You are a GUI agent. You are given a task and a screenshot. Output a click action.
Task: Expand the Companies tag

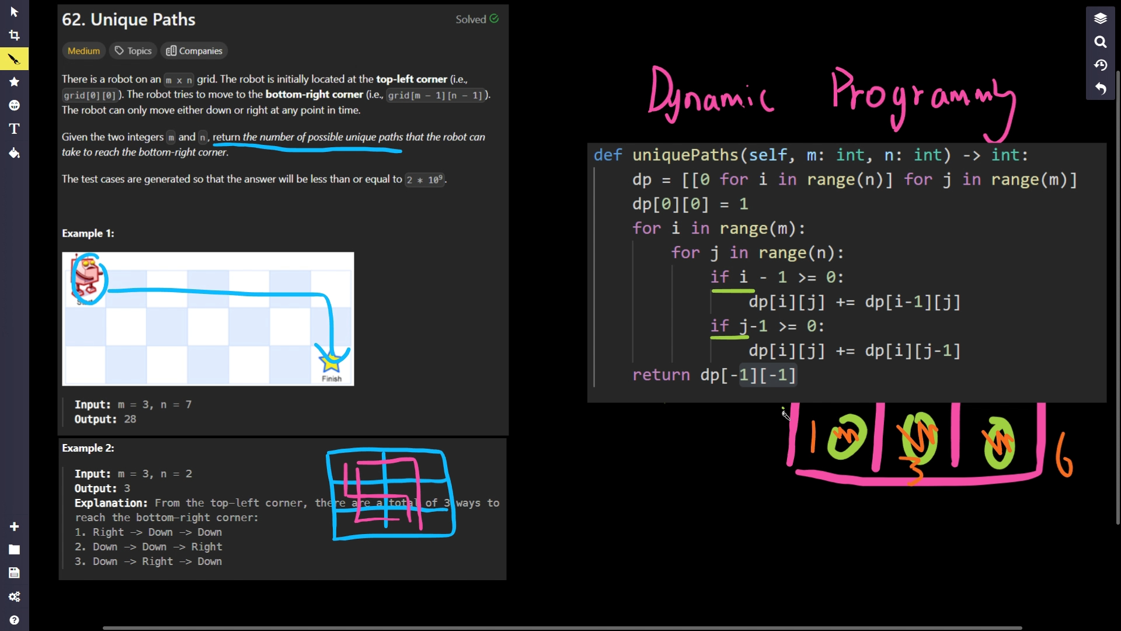coord(194,51)
